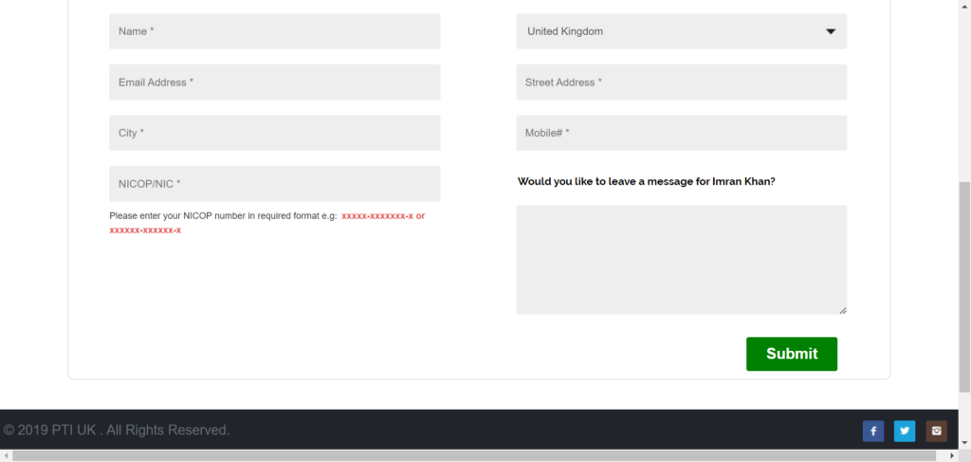Click the vertical scrollbar thumb

coord(964,286)
